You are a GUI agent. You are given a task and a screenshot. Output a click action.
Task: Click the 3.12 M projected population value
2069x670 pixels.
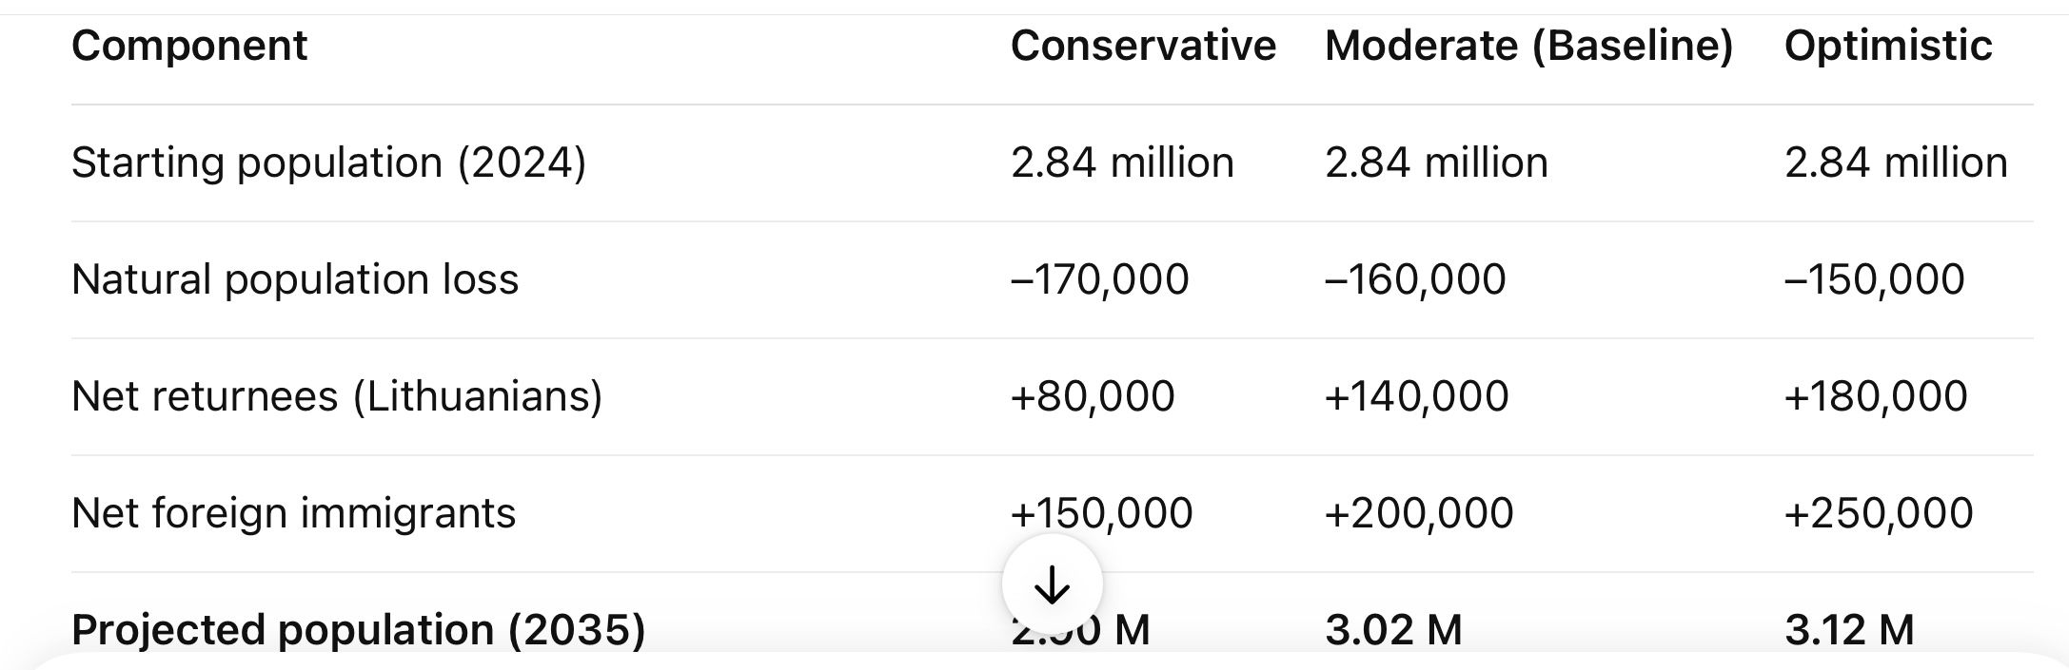pyautogui.click(x=1849, y=630)
